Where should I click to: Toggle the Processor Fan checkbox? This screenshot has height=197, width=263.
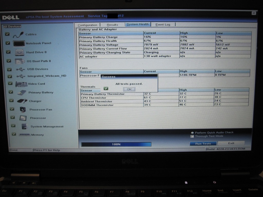click(12, 109)
